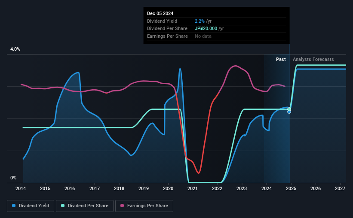
Task: Click the 'JP¥20.000' value in tooltip
Action: tap(206, 29)
